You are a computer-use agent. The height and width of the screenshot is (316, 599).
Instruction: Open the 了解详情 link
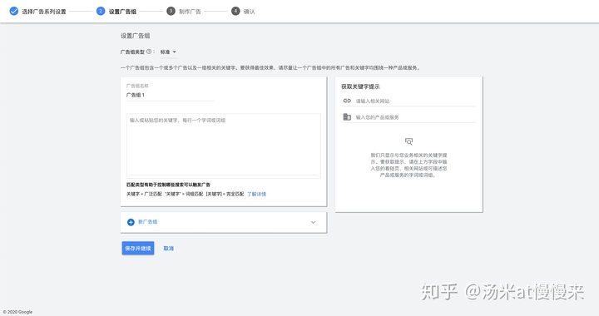pyautogui.click(x=256, y=194)
